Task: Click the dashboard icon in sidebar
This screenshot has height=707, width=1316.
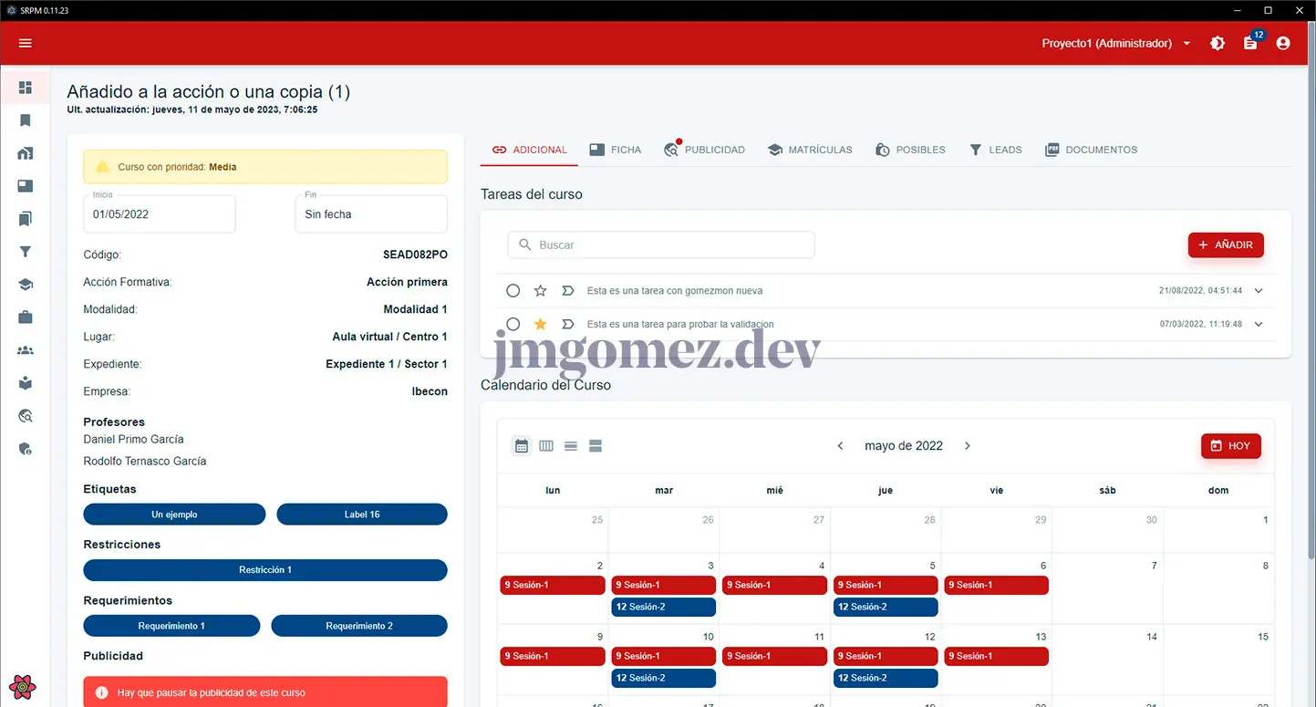Action: (x=26, y=88)
